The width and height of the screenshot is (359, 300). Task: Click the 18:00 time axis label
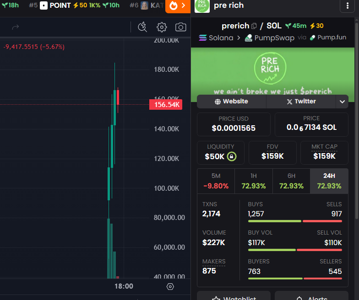pyautogui.click(x=124, y=286)
